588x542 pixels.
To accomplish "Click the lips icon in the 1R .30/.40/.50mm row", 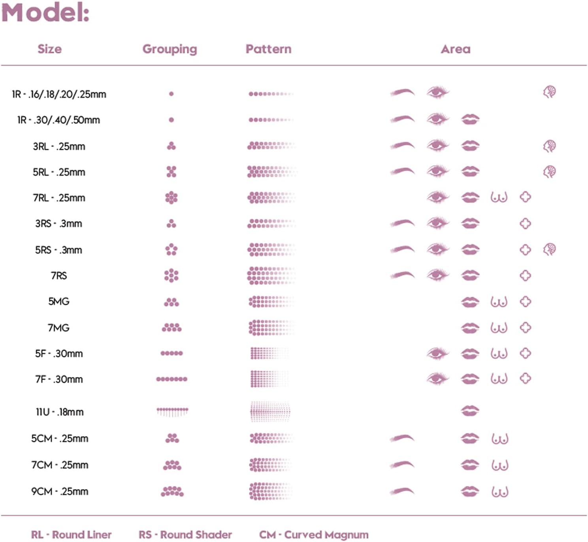I will click(x=470, y=119).
